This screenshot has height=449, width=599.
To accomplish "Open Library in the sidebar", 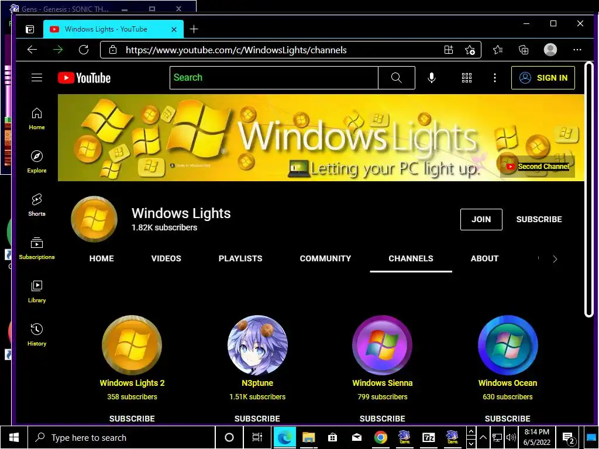I will point(37,292).
